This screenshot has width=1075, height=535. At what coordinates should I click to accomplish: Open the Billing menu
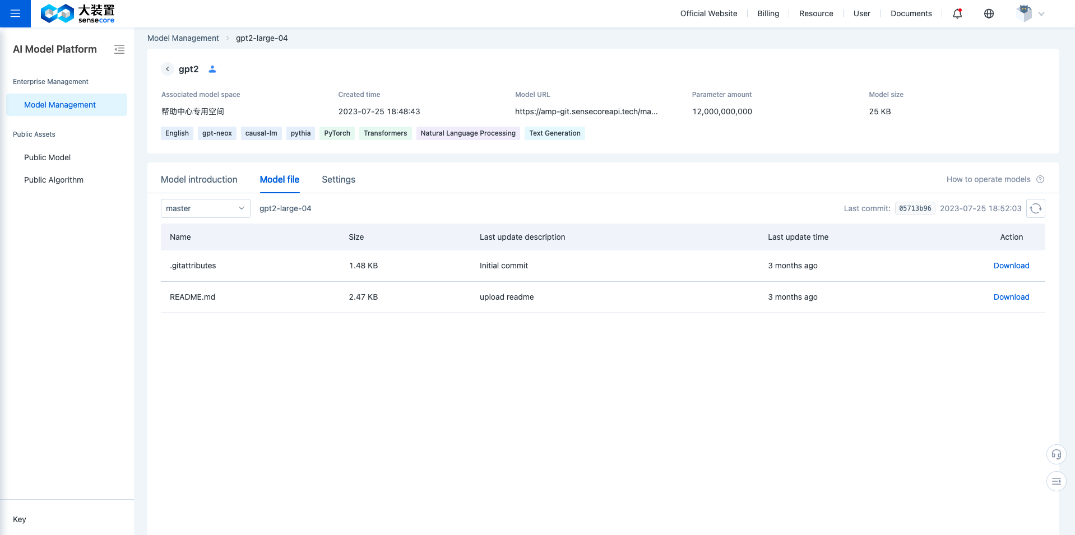pyautogui.click(x=768, y=13)
